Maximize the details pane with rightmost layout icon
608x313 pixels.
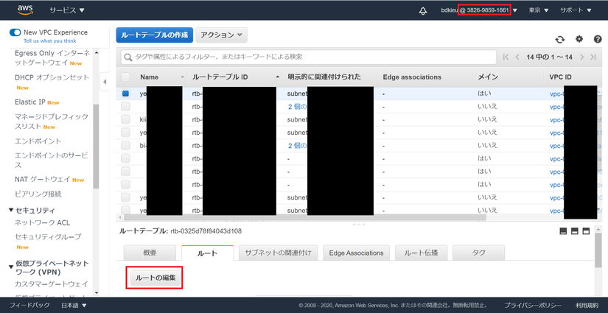(x=586, y=231)
